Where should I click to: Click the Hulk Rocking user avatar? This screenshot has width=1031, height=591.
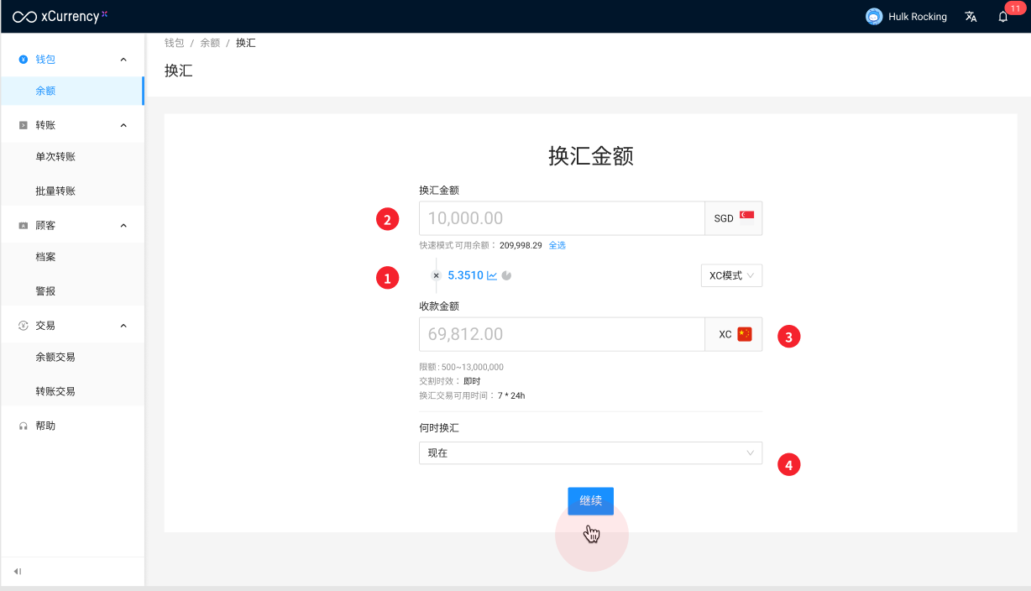point(874,17)
